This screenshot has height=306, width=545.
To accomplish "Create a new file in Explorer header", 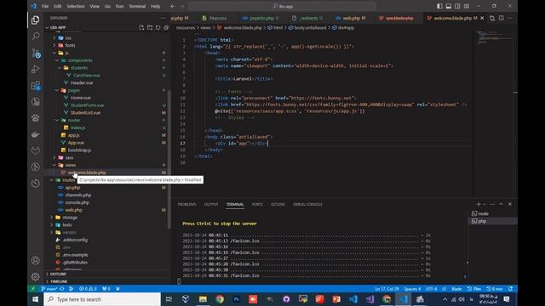I will pos(141,27).
